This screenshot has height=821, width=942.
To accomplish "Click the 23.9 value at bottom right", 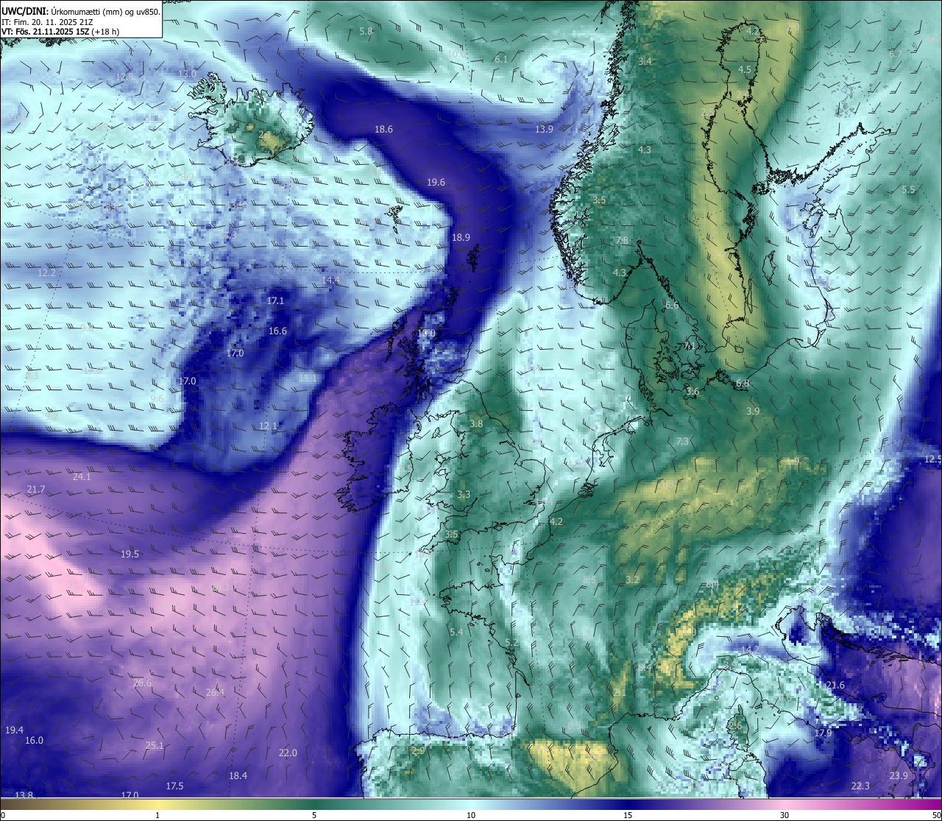I will pyautogui.click(x=899, y=775).
